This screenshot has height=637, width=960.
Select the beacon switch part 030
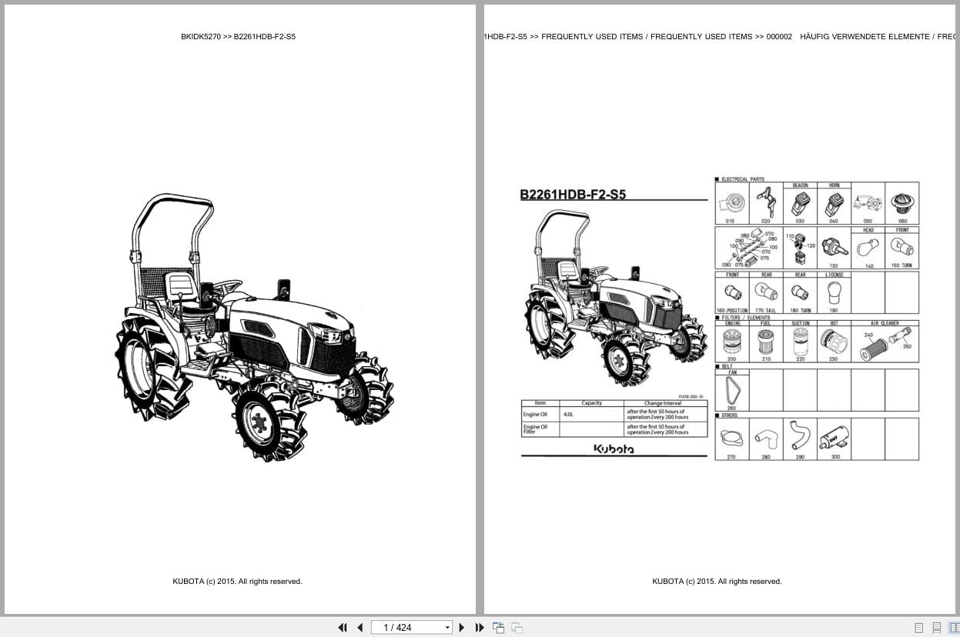point(800,205)
